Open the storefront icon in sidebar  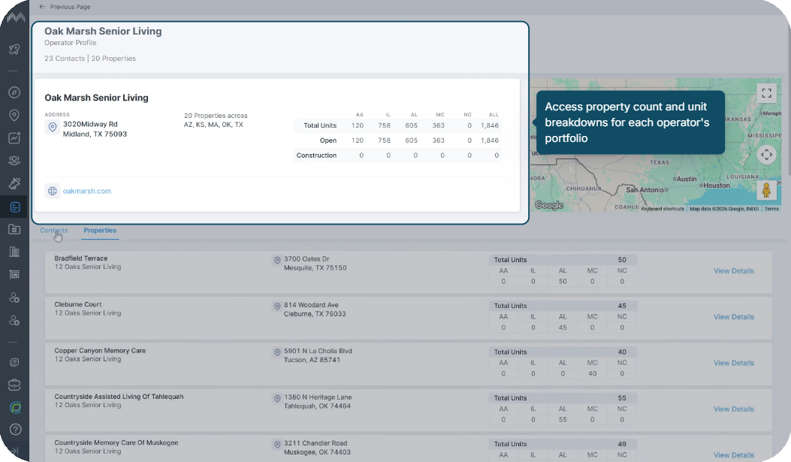(14, 275)
